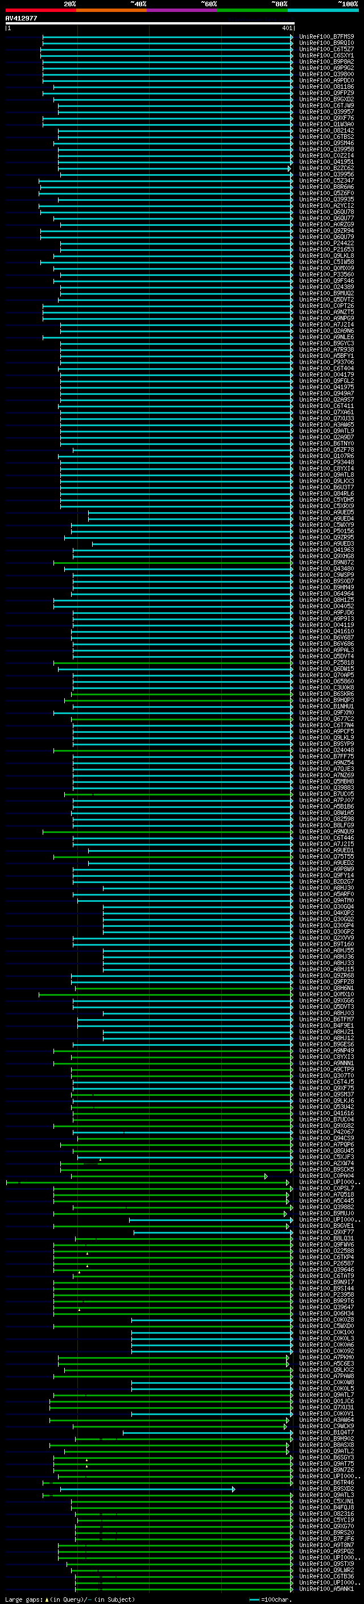This screenshot has width=364, height=1604.
Task: Open hit UniRef100_Q39800
Action: pos(326,74)
